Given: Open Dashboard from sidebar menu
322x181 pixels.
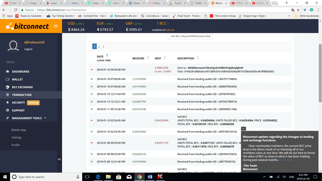Looking at the screenshot, I should (x=21, y=71).
